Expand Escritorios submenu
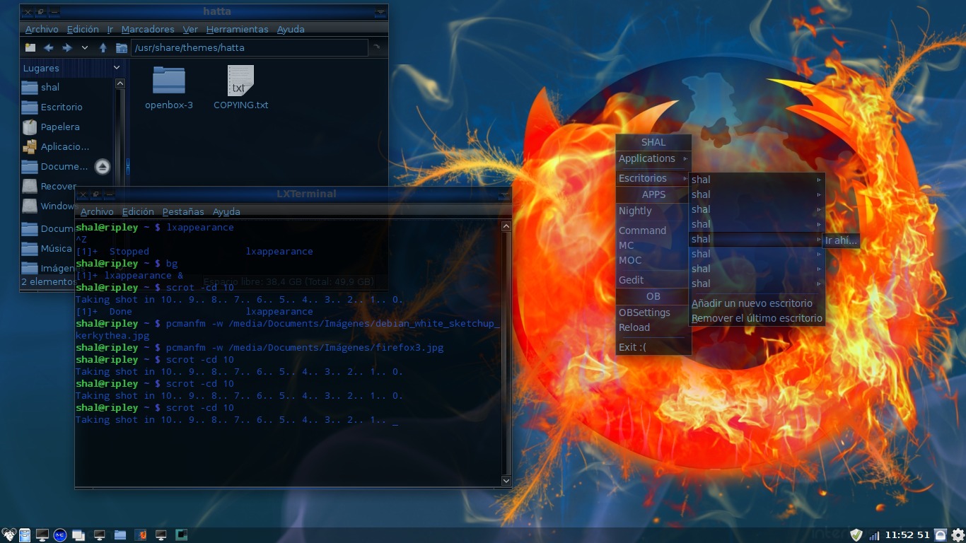 click(653, 178)
